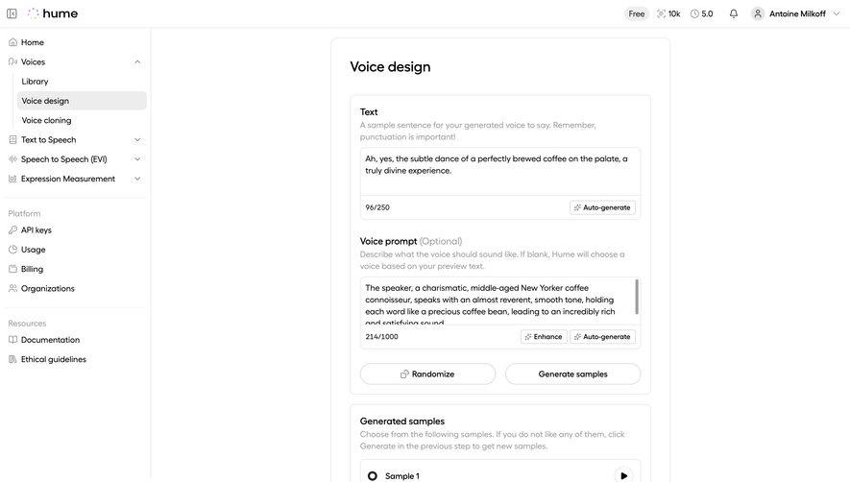Image resolution: width=850 pixels, height=482 pixels.
Task: Click the Voice design heading
Action: (x=390, y=66)
